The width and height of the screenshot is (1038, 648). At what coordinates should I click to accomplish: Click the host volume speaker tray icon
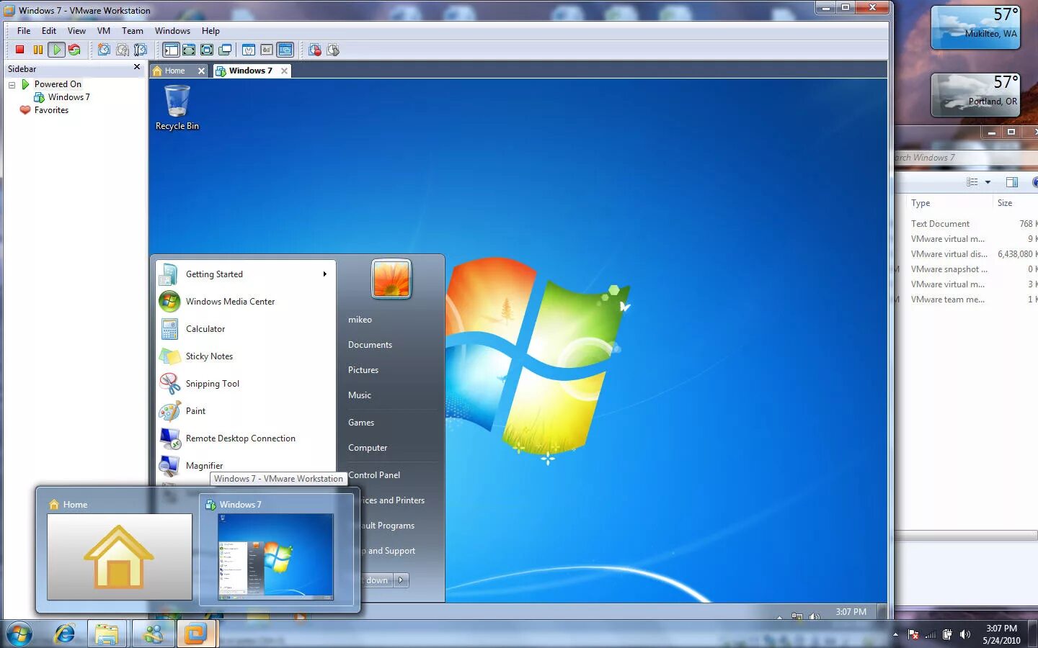tap(965, 634)
